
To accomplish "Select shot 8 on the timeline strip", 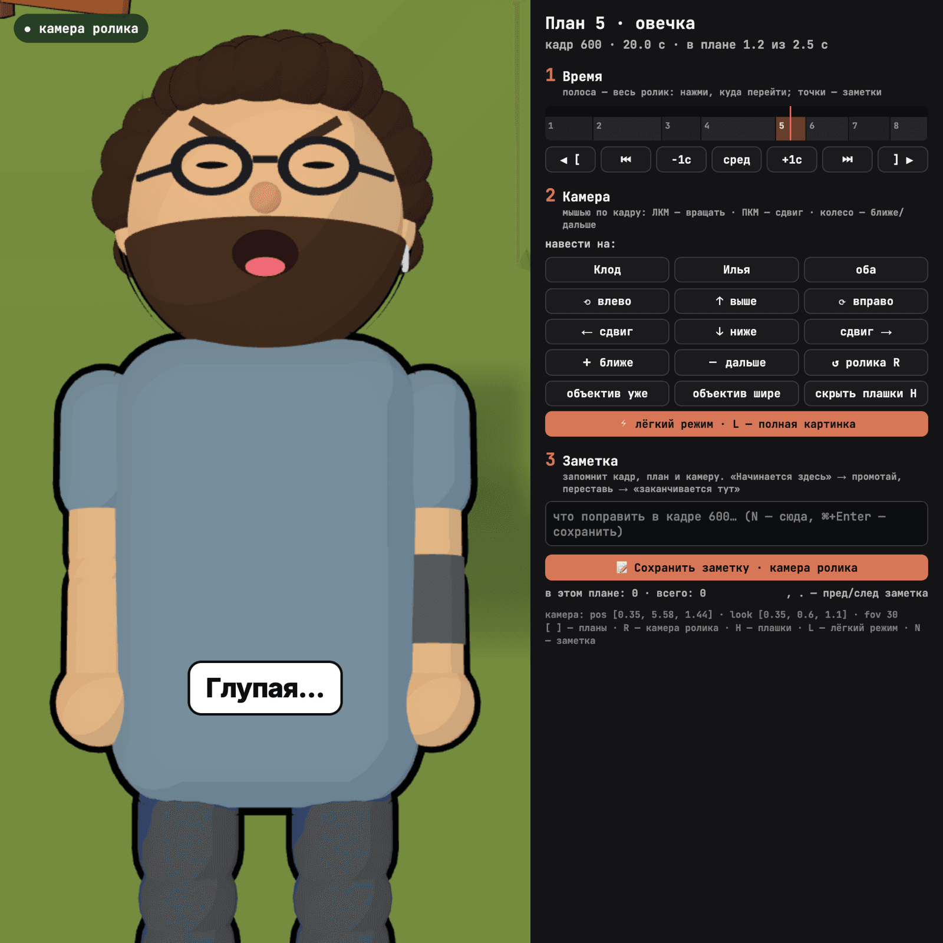I will pos(909,128).
